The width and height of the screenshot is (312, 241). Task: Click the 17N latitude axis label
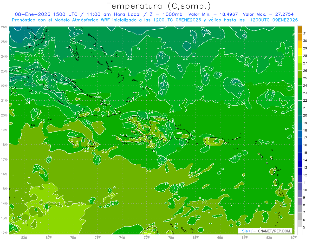(4, 159)
